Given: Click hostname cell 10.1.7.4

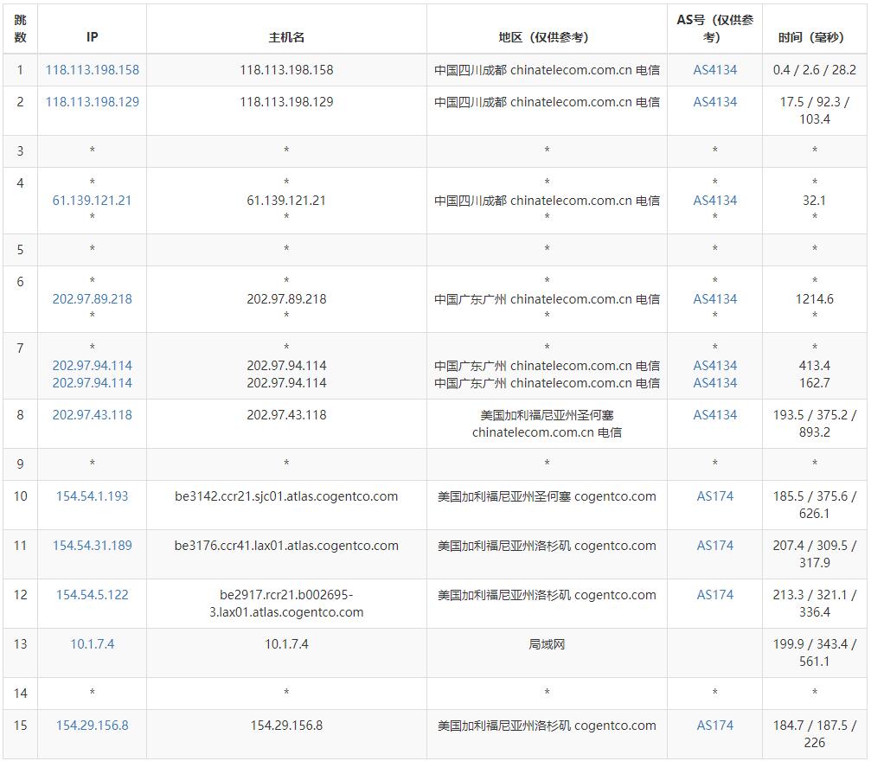Looking at the screenshot, I should tap(286, 653).
